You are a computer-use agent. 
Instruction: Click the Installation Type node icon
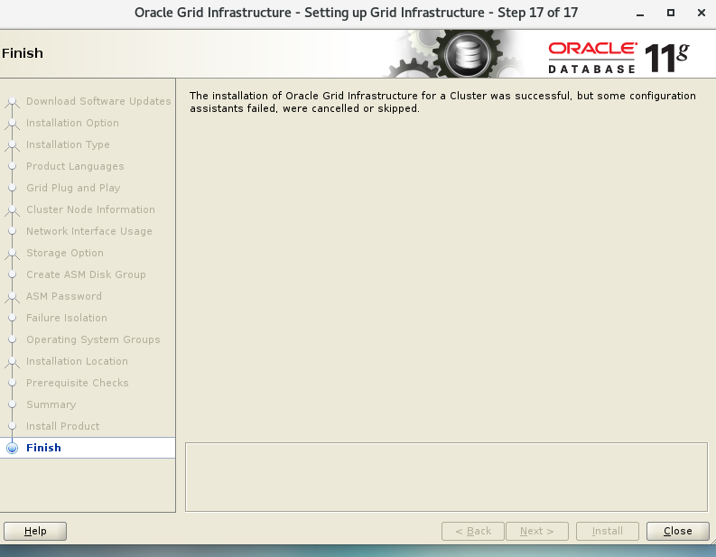pyautogui.click(x=13, y=145)
